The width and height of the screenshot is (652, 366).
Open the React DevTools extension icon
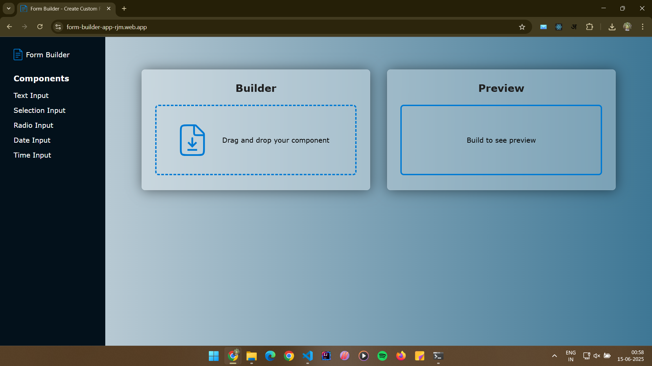(559, 27)
